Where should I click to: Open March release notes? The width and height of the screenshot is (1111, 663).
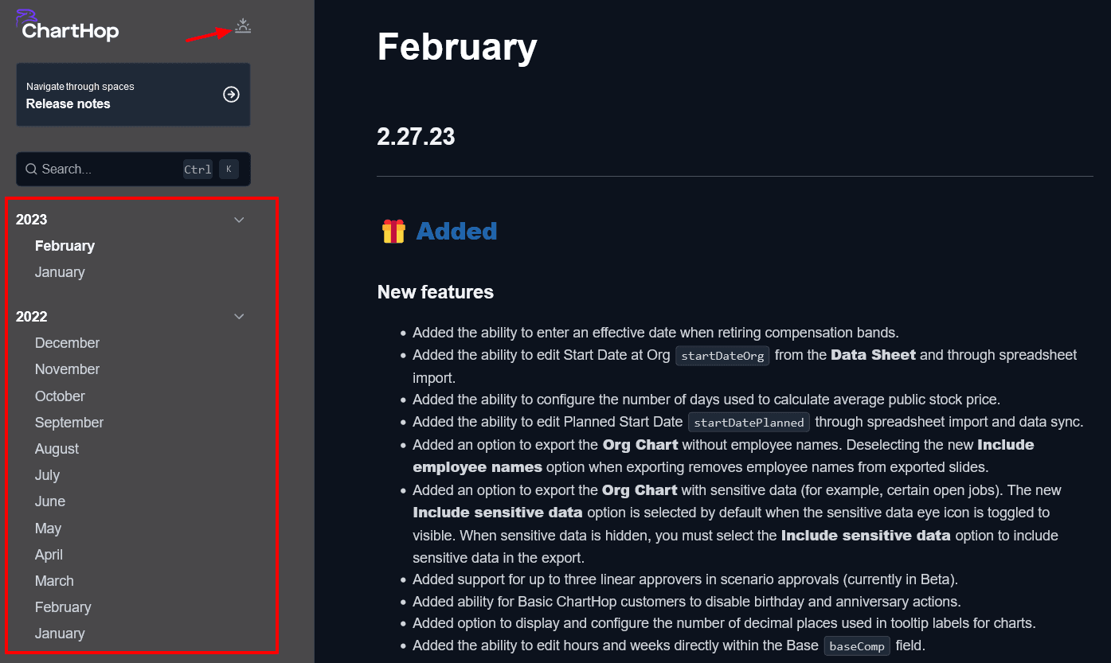(x=54, y=581)
